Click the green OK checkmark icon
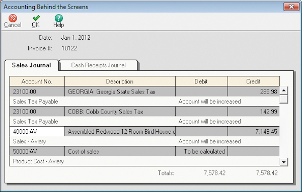302x192 pixels. (x=36, y=18)
